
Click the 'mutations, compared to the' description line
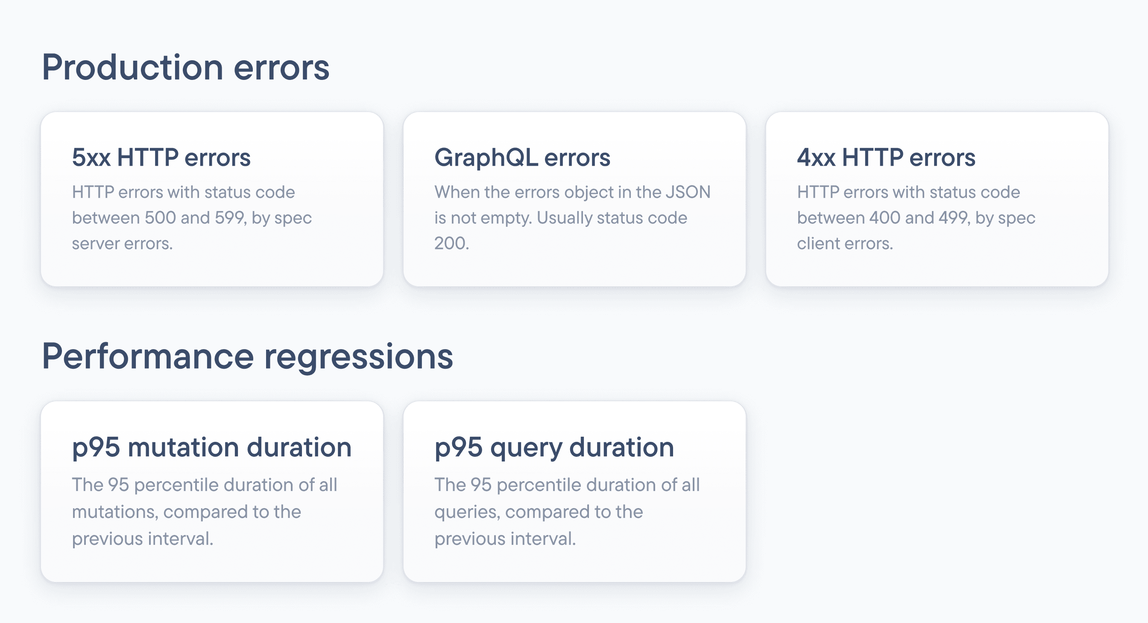point(186,511)
